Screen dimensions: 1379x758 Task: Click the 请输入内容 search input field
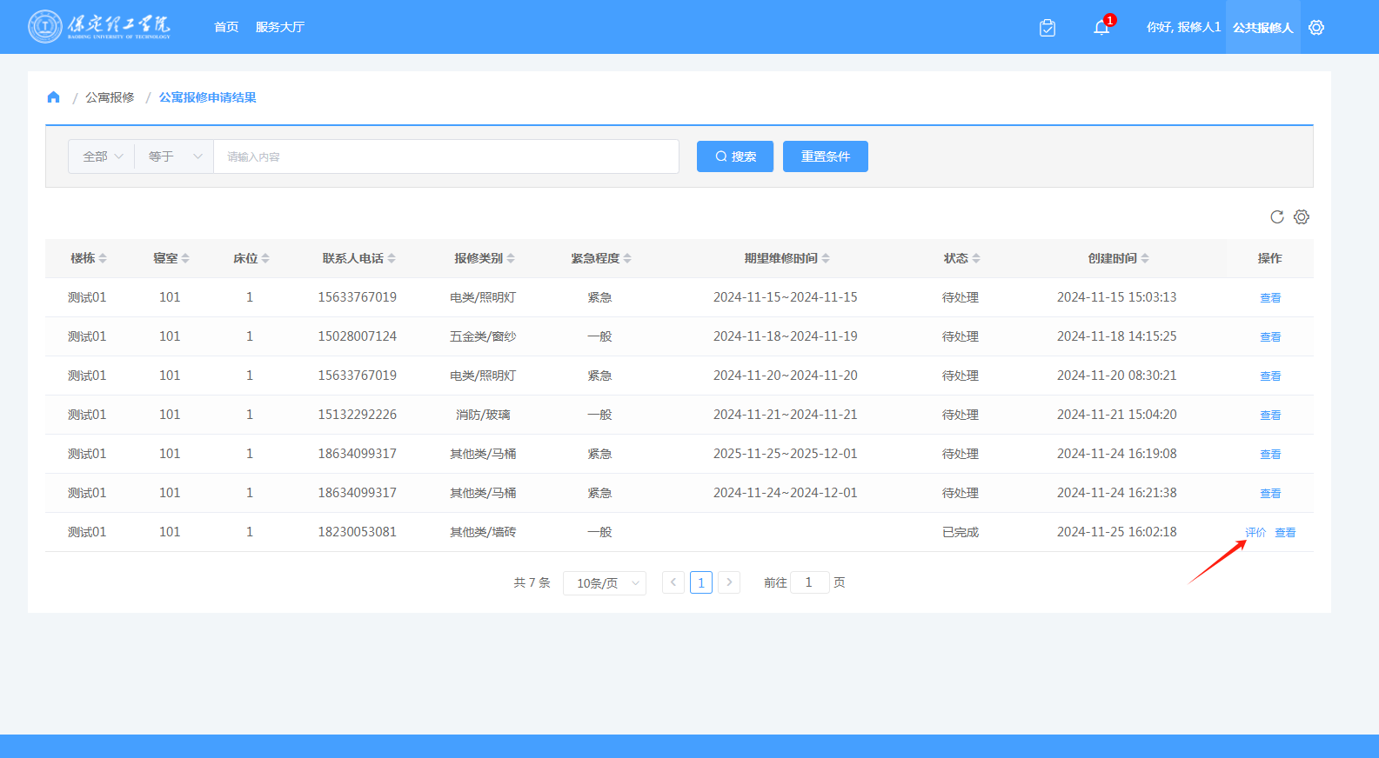click(445, 156)
